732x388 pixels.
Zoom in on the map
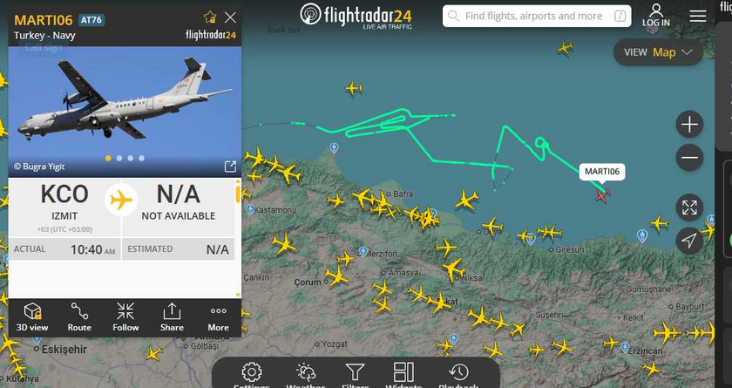pos(689,124)
